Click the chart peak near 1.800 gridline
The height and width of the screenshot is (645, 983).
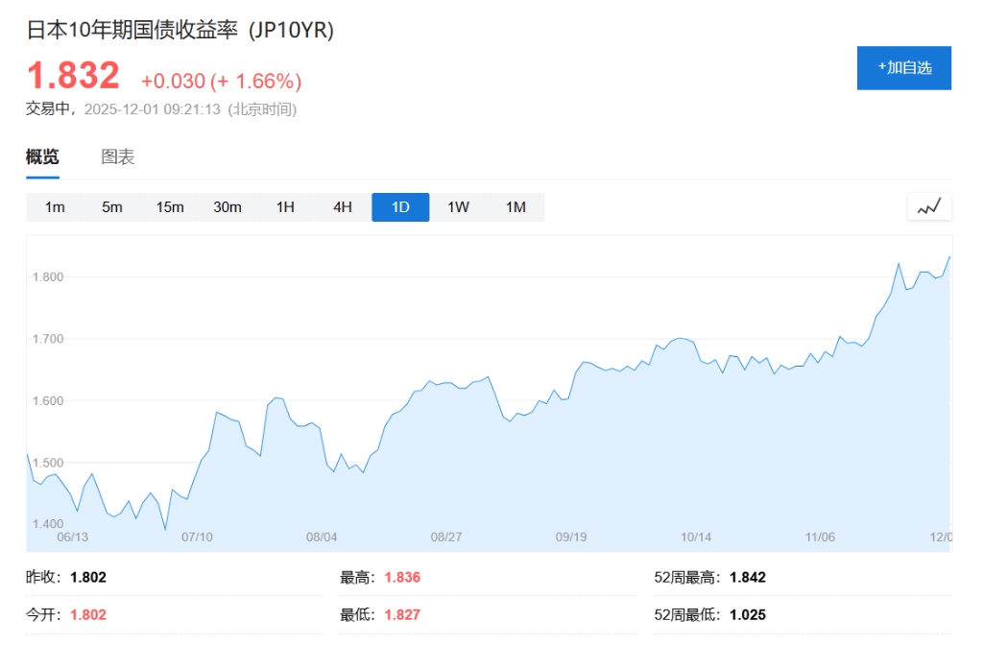click(x=899, y=264)
